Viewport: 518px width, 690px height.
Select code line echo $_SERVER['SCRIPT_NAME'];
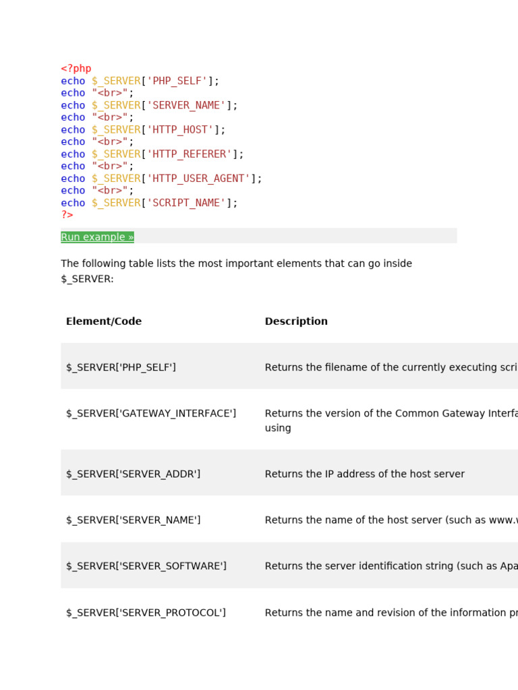[x=149, y=203]
